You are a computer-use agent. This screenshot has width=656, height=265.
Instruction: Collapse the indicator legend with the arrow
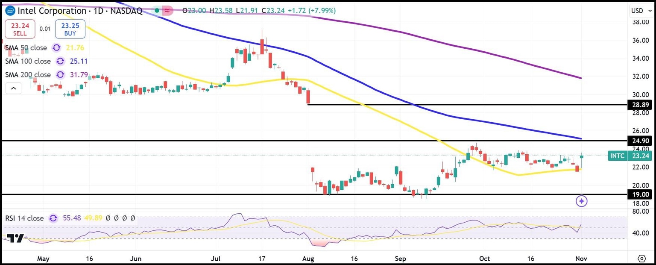pyautogui.click(x=13, y=88)
